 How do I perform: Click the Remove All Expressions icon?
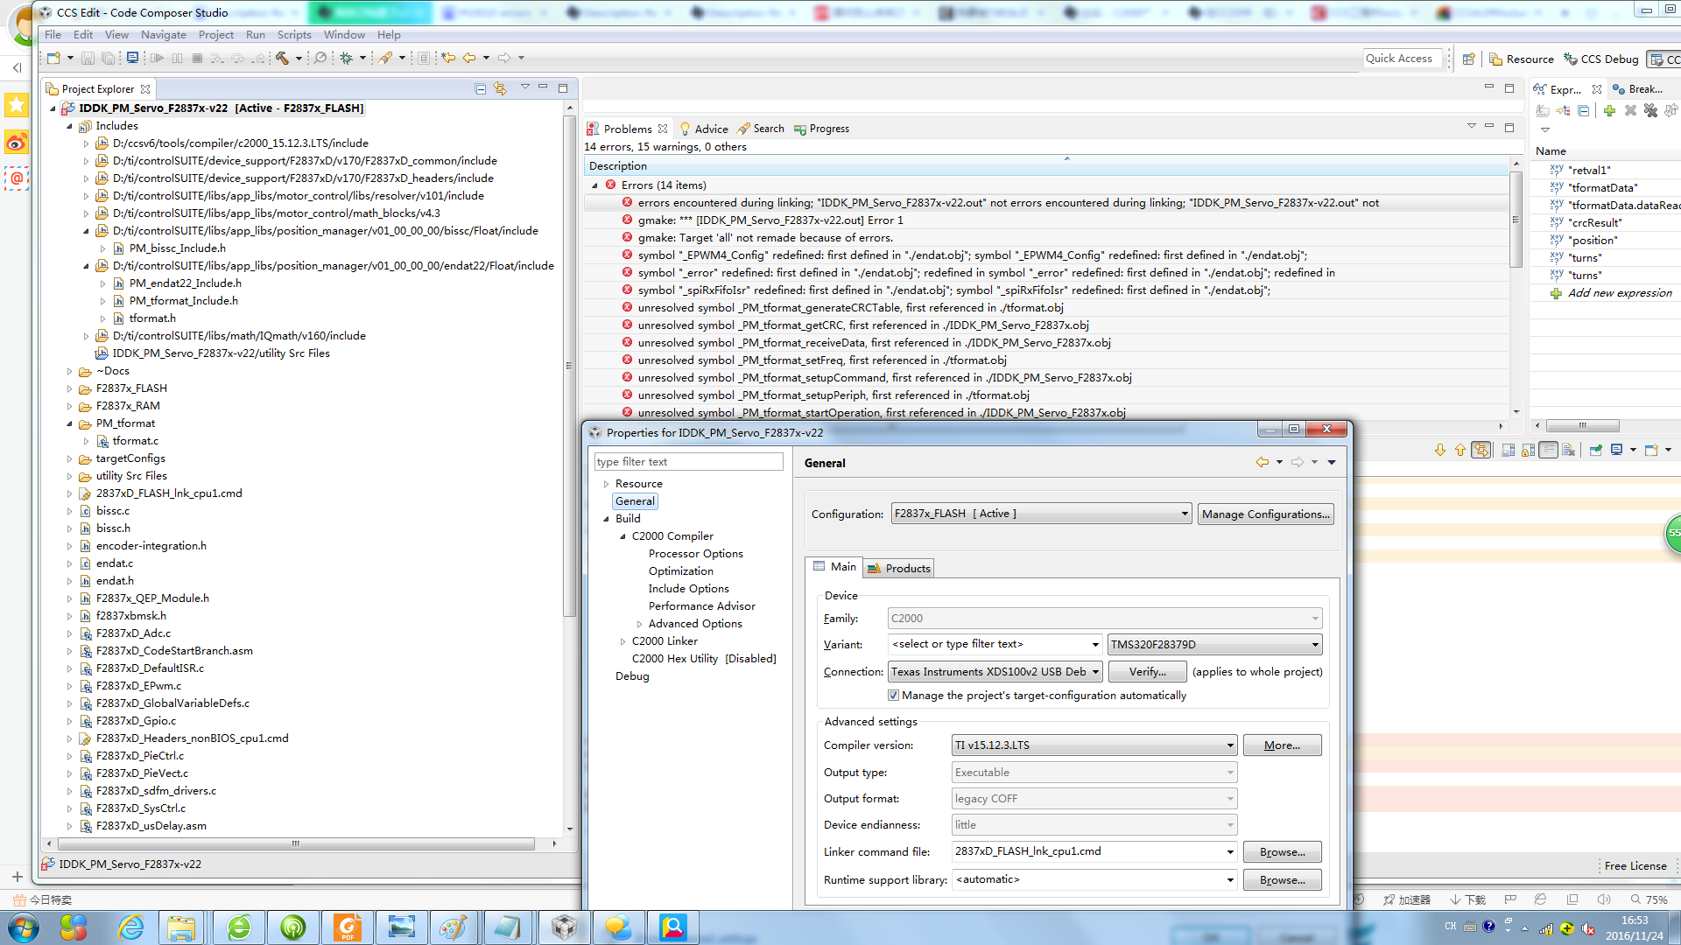tap(1650, 111)
